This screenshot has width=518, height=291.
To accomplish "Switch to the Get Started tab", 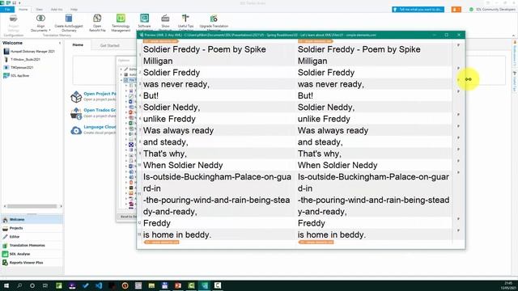I will 110,45.
